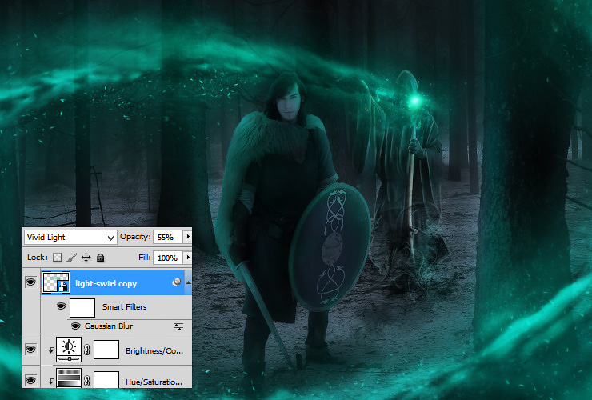This screenshot has width=592, height=400.
Task: Select the light-swirl copy layer thumbnail
Action: pyautogui.click(x=55, y=282)
